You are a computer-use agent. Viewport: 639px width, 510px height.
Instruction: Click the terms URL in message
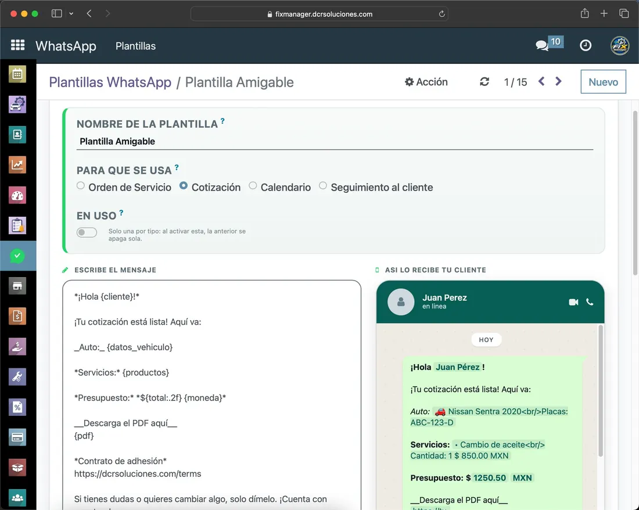pyautogui.click(x=138, y=474)
